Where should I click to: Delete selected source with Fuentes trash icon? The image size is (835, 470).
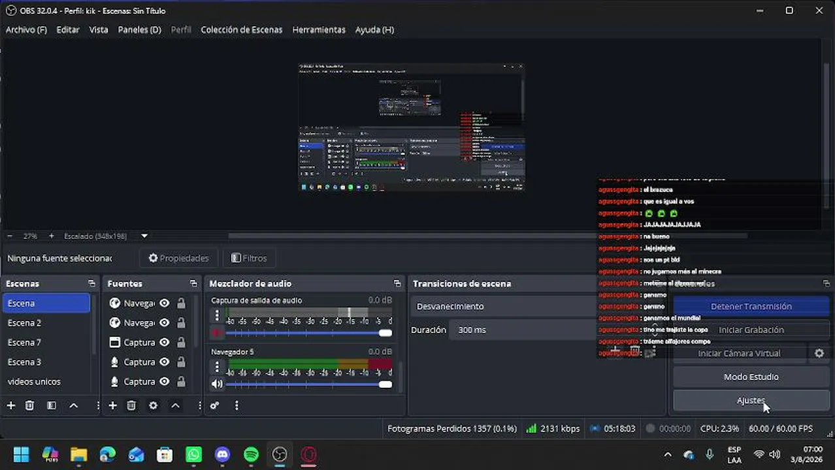click(131, 405)
